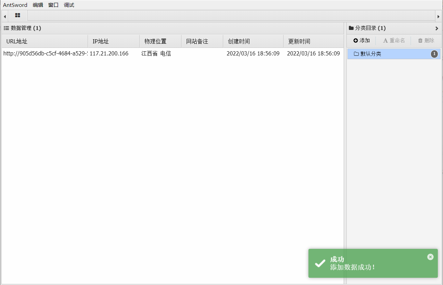This screenshot has width=443, height=285.
Task: Select the shell entry with IP 117.21.200.166
Action: (x=108, y=54)
